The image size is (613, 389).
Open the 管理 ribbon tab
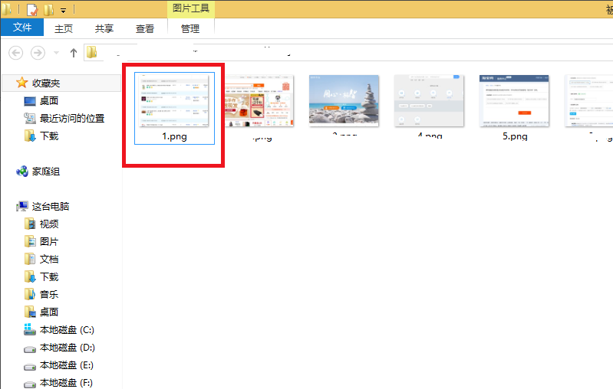click(x=190, y=28)
